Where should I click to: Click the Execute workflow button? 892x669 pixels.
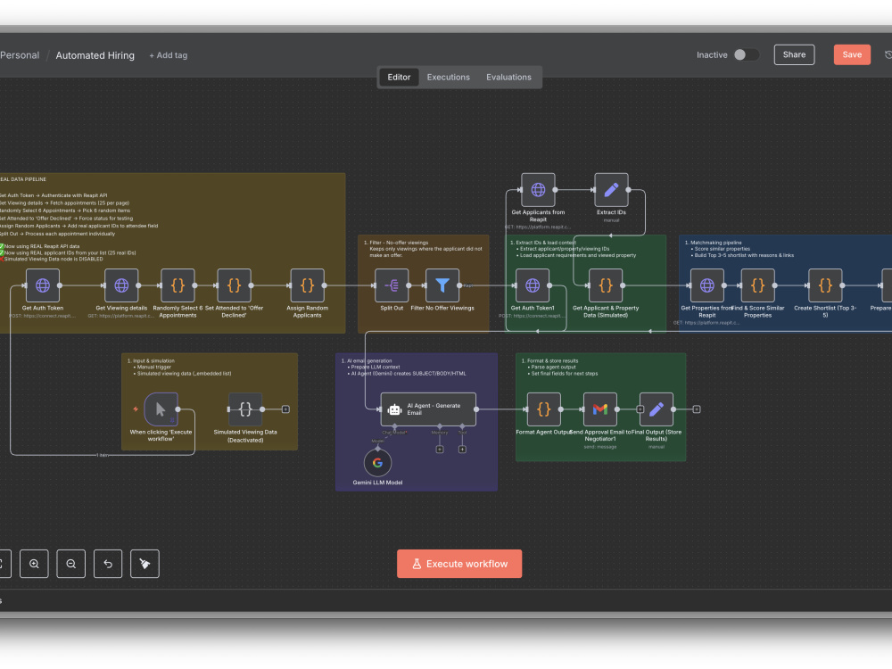pos(459,564)
